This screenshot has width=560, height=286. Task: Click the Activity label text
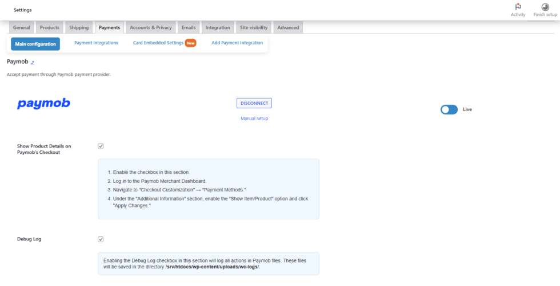point(518,15)
